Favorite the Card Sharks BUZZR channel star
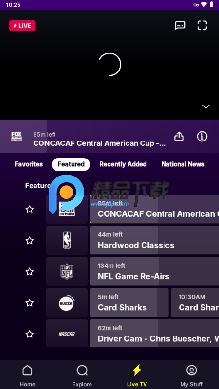 pos(30,303)
